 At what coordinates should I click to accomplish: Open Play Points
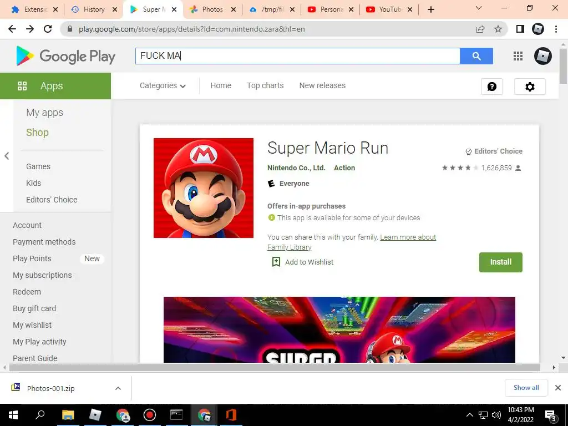click(x=32, y=258)
